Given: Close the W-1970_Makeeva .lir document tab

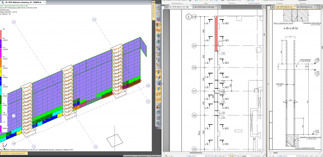Looking at the screenshot, I should (x=45, y=2).
